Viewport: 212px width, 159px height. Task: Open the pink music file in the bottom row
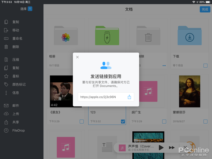[x=66, y=147]
